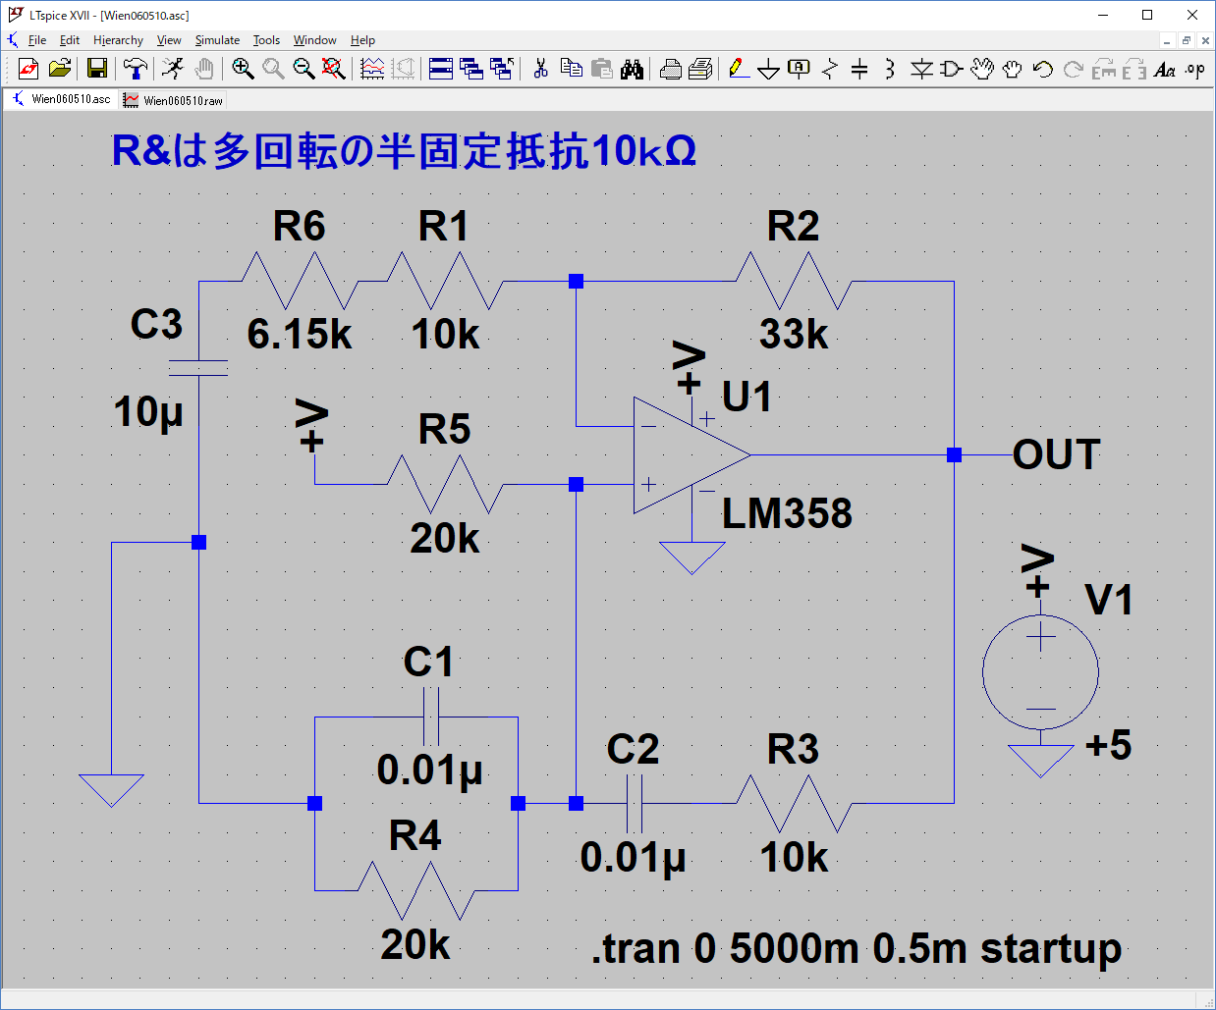Click the zoom-in magnifier icon
This screenshot has width=1216, height=1010.
tap(243, 69)
